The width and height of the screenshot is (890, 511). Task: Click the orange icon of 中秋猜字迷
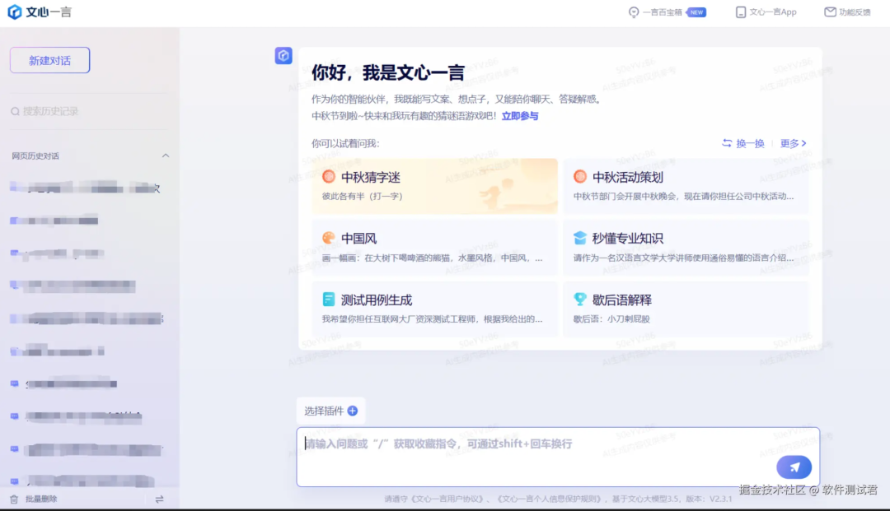(x=329, y=176)
